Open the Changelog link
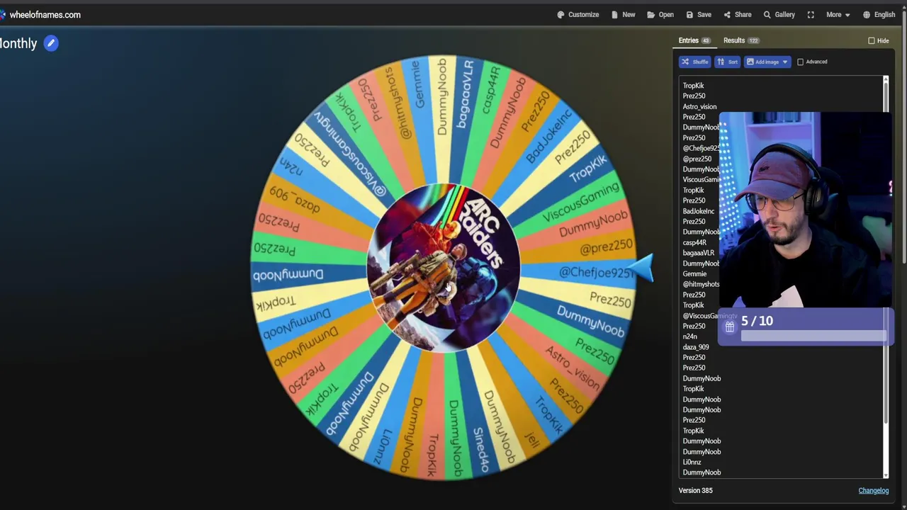 873,490
